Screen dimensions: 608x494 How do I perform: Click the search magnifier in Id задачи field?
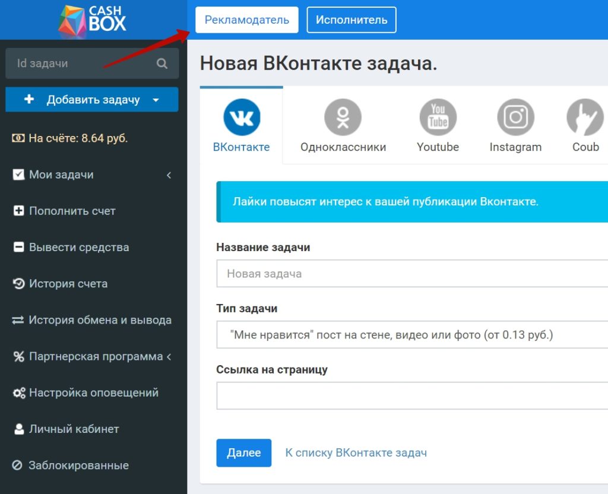point(162,64)
